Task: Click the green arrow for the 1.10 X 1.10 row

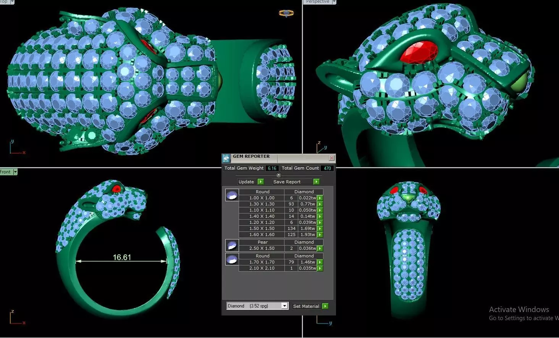Action: pos(320,210)
